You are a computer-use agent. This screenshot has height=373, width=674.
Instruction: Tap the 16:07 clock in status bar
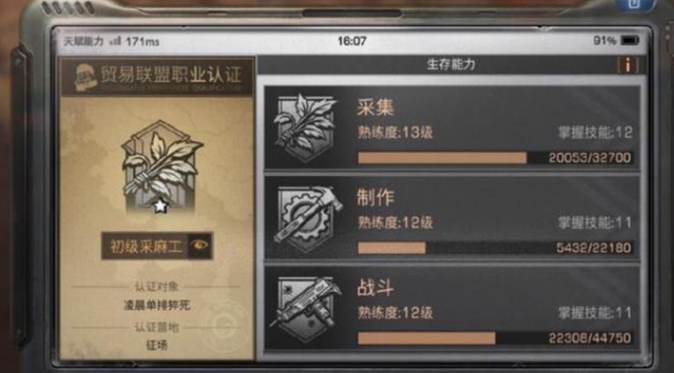352,41
